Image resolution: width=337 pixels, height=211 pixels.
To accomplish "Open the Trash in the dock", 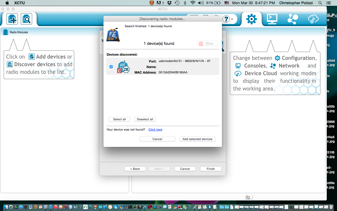I will click(331, 207).
